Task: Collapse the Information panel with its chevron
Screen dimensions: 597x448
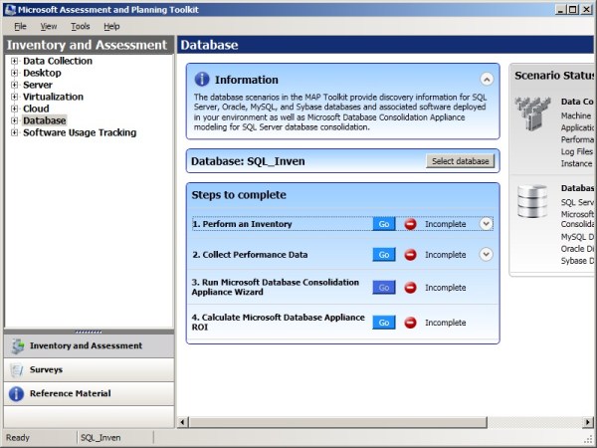Action: click(x=487, y=79)
